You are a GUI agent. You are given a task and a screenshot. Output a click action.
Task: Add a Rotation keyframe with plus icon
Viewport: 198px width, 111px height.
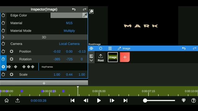[x=3, y=67]
